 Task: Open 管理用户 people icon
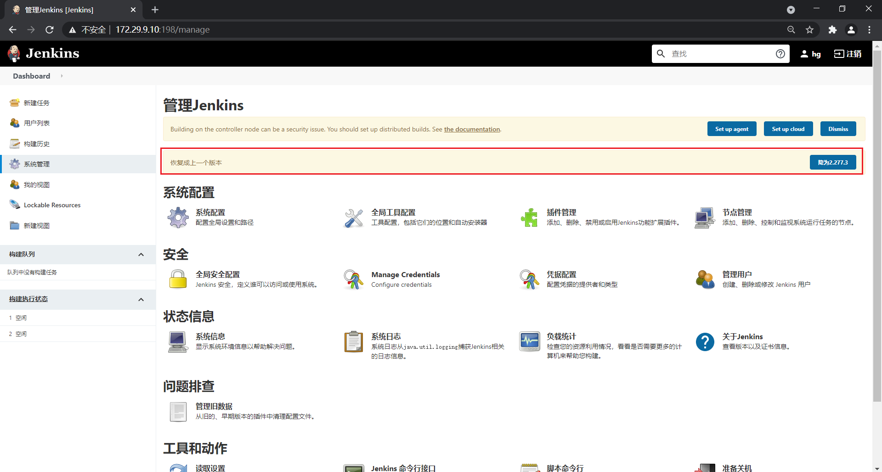705,279
